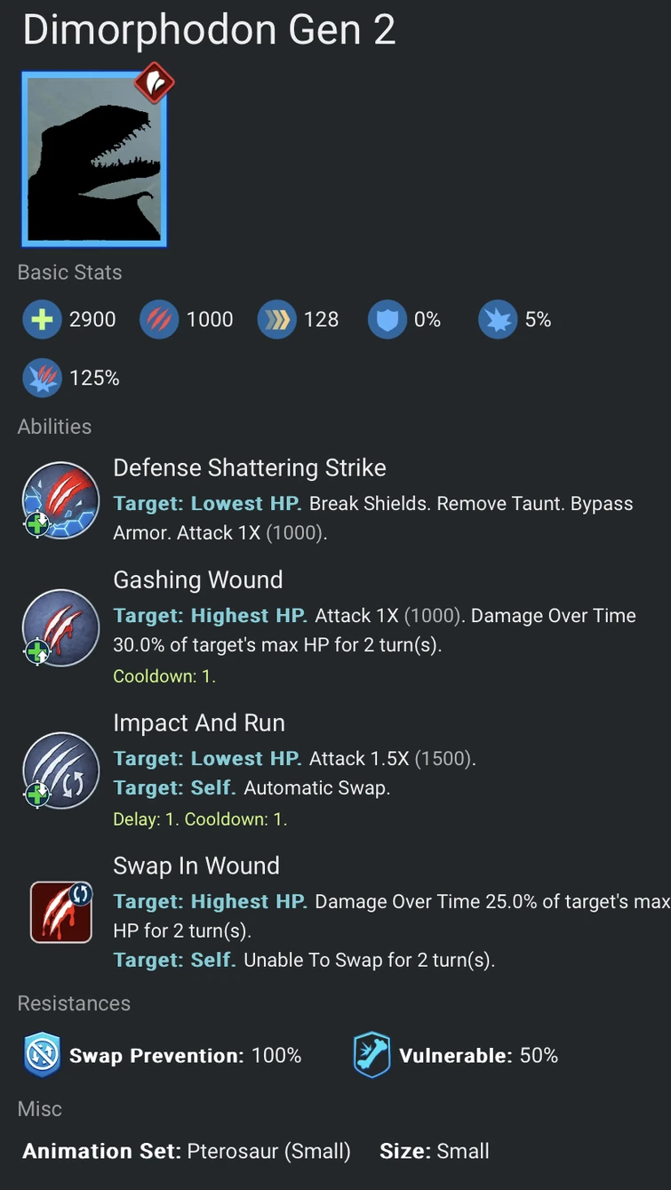Open the Defense Shattering Strike ability icon
The height and width of the screenshot is (1190, 671).
point(60,500)
